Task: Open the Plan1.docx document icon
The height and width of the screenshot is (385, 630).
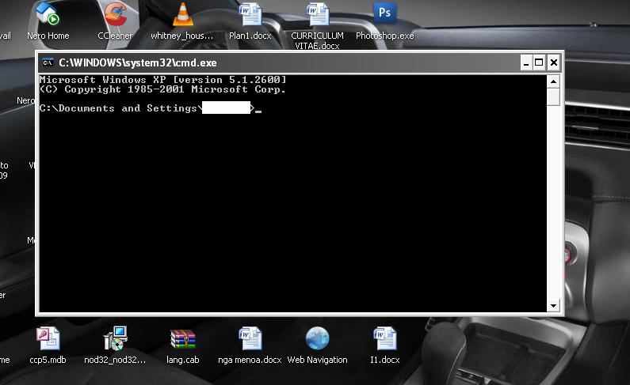Action: [x=250, y=16]
